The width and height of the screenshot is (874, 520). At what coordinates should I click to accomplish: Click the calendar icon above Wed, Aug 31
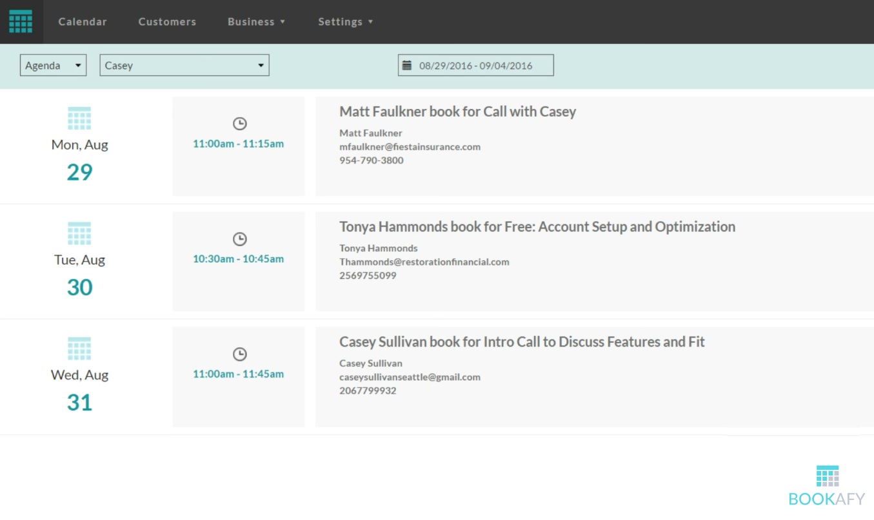[x=79, y=349]
